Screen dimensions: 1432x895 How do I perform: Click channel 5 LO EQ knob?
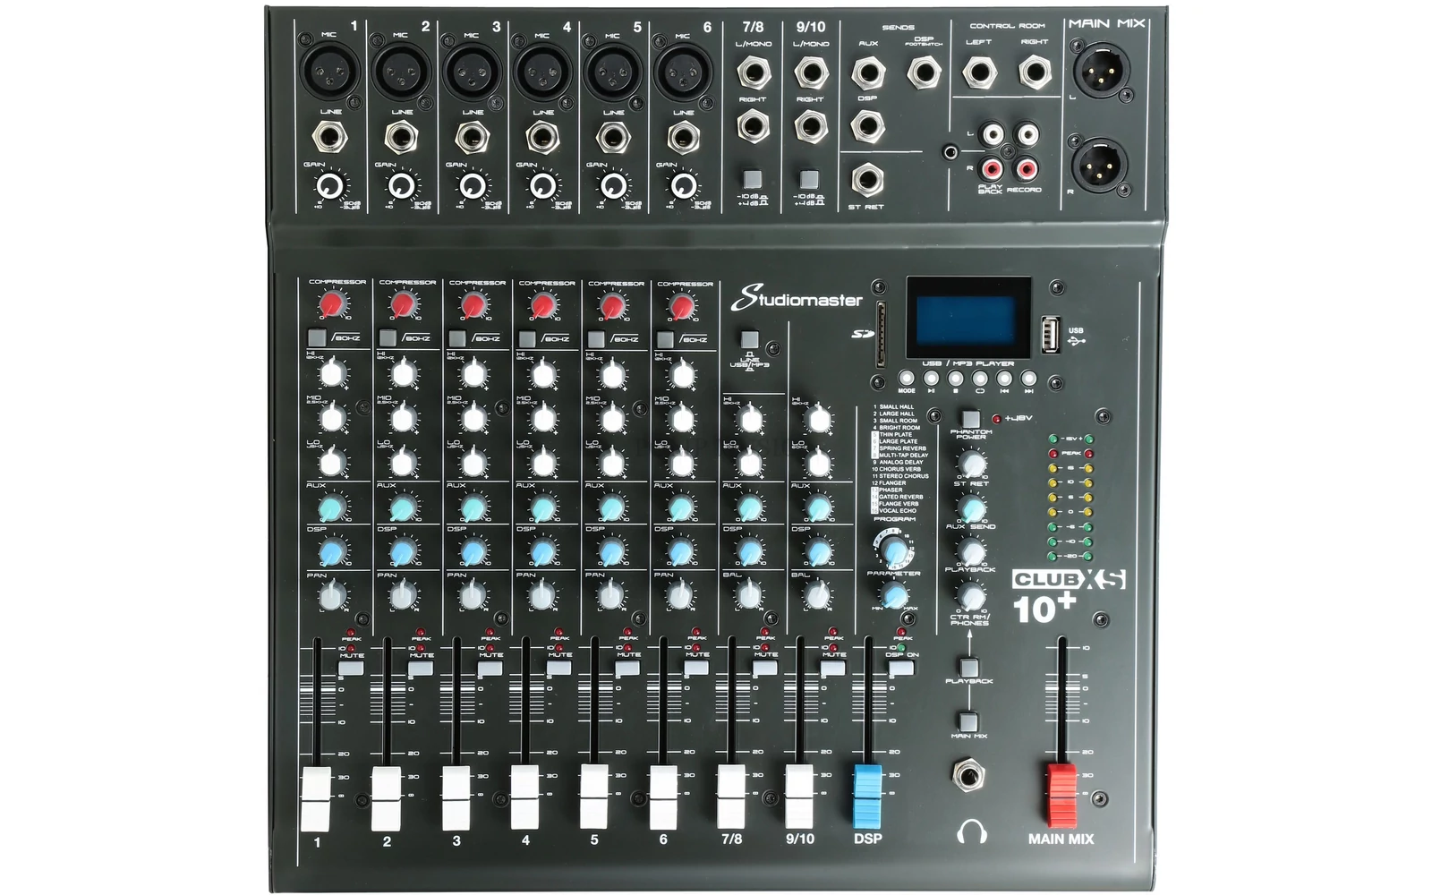[613, 463]
